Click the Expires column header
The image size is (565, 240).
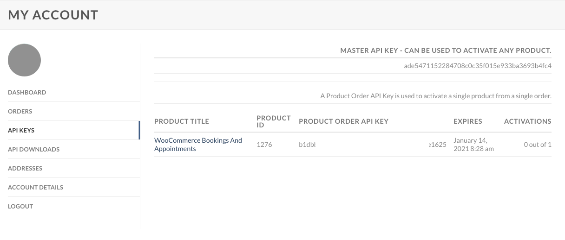pyautogui.click(x=468, y=121)
